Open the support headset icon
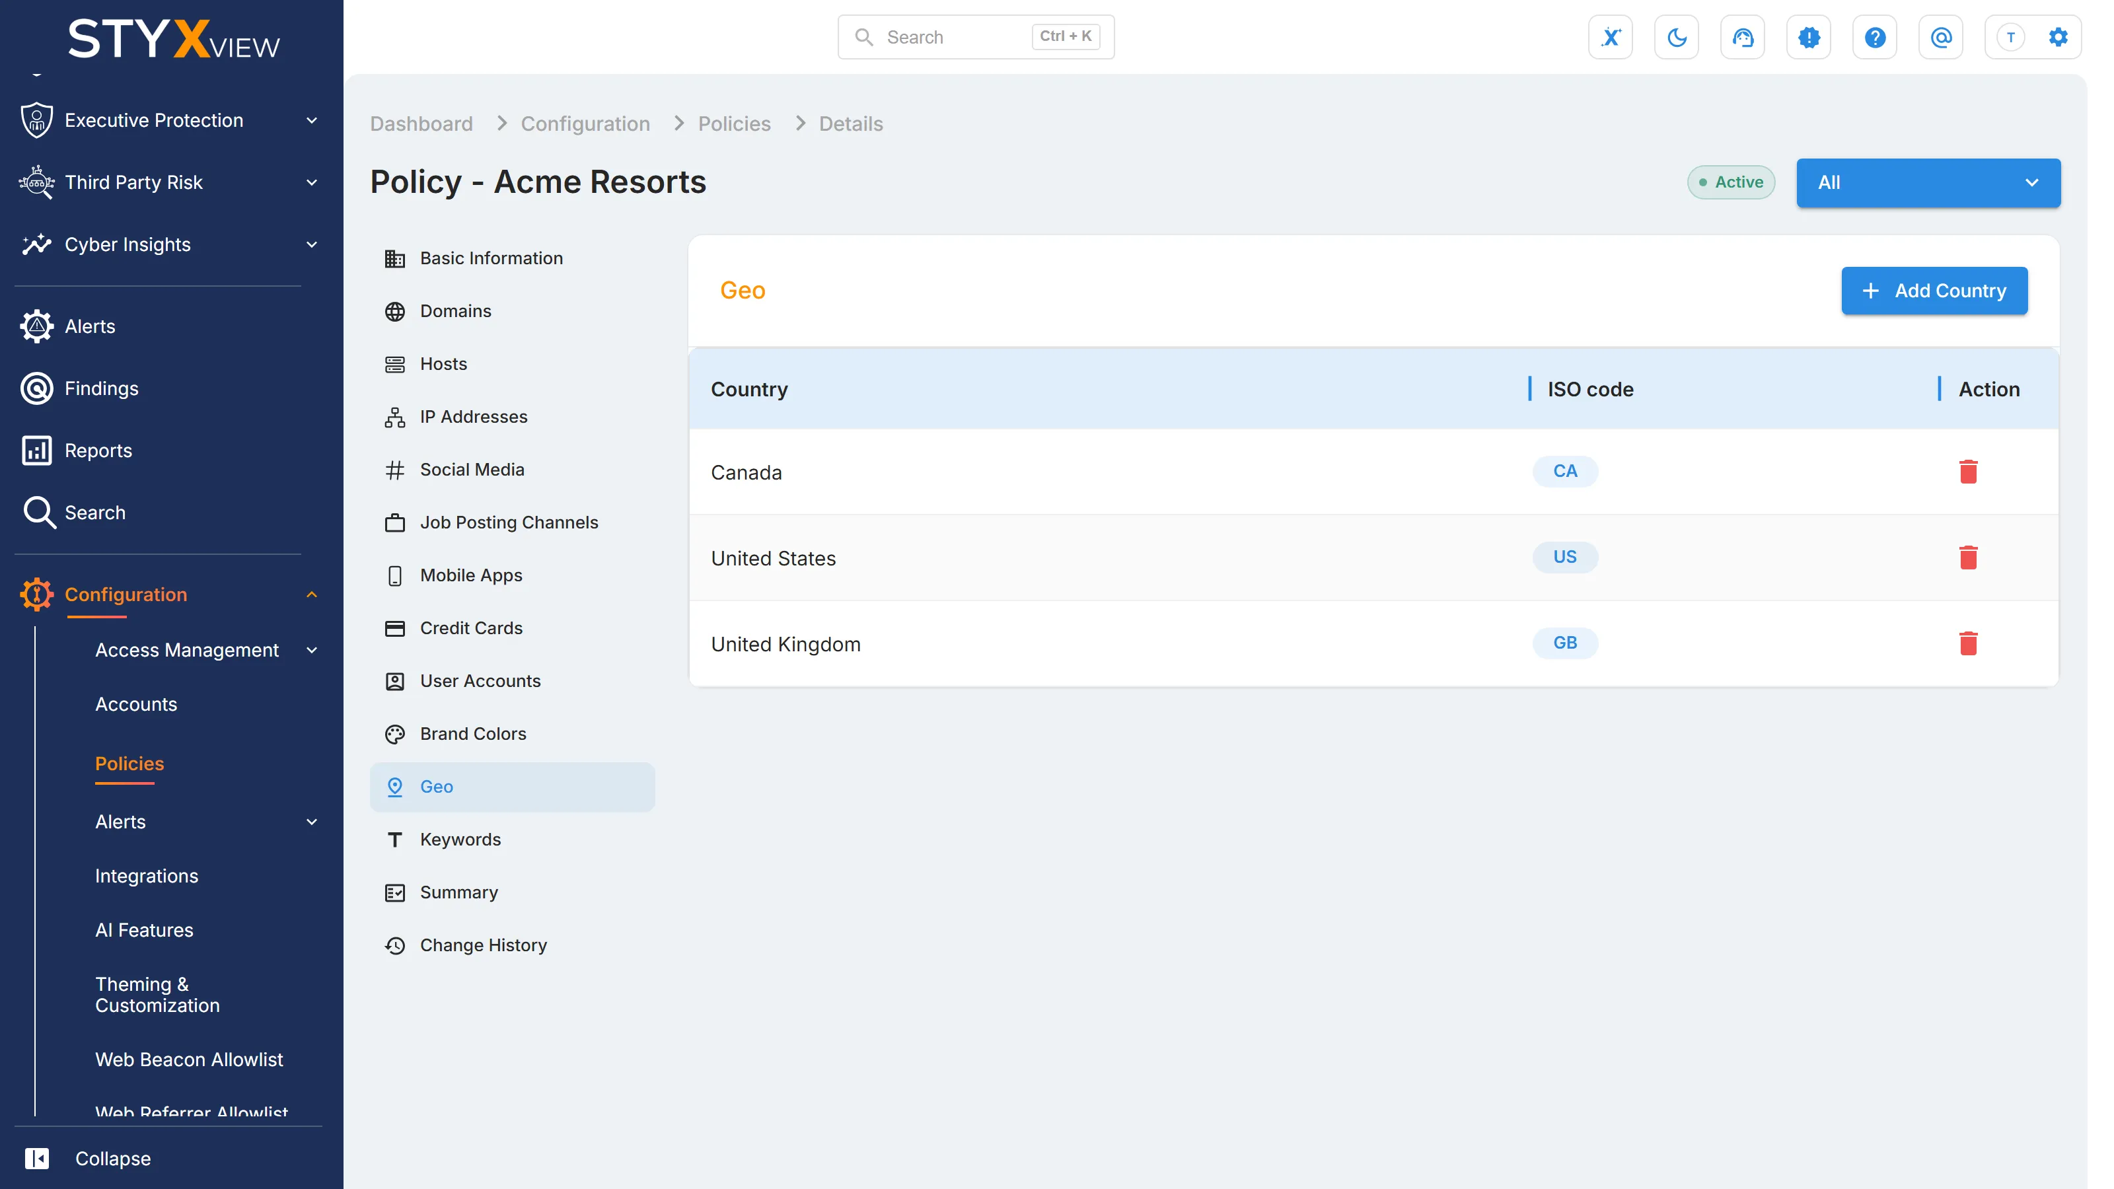 coord(1742,37)
